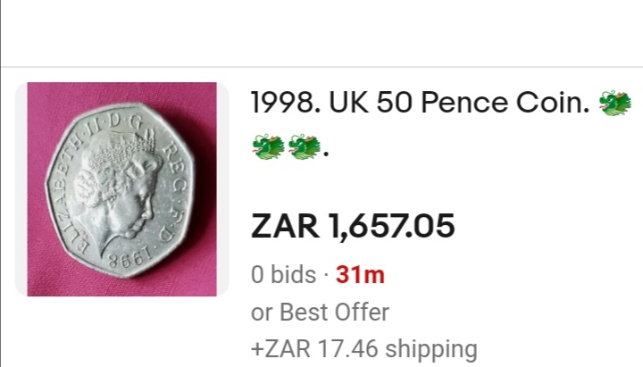The height and width of the screenshot is (367, 643).
Task: Click the ZAR 1,657.05 price
Action: click(x=353, y=226)
